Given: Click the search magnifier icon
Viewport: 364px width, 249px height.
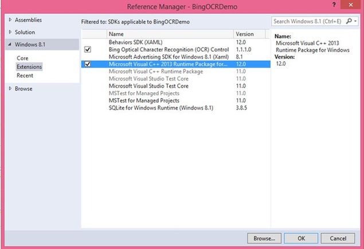Looking at the screenshot, I should click(x=349, y=21).
